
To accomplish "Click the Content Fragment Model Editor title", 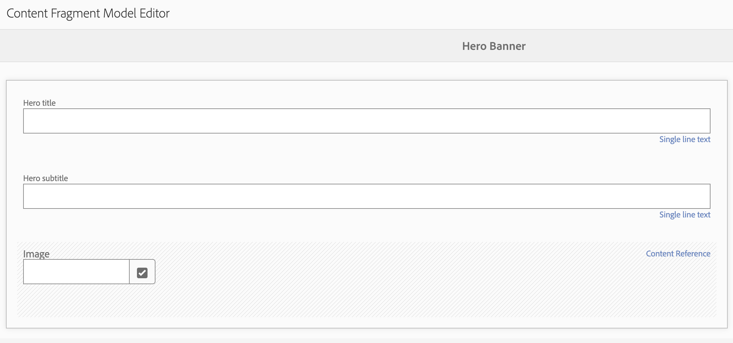I will click(88, 13).
